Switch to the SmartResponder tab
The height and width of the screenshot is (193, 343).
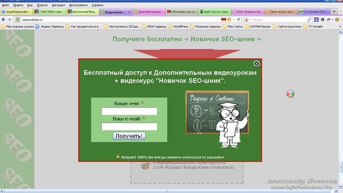click(17, 12)
